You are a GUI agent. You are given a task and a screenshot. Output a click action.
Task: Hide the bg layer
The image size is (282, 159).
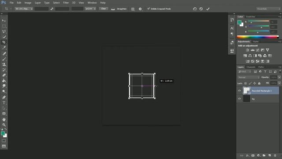pos(239,98)
